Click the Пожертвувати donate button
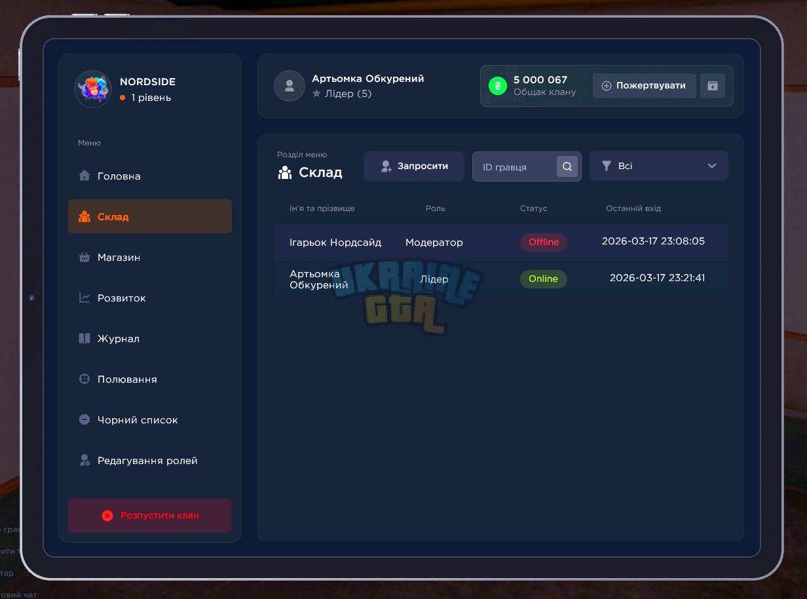This screenshot has height=599, width=807. (644, 86)
